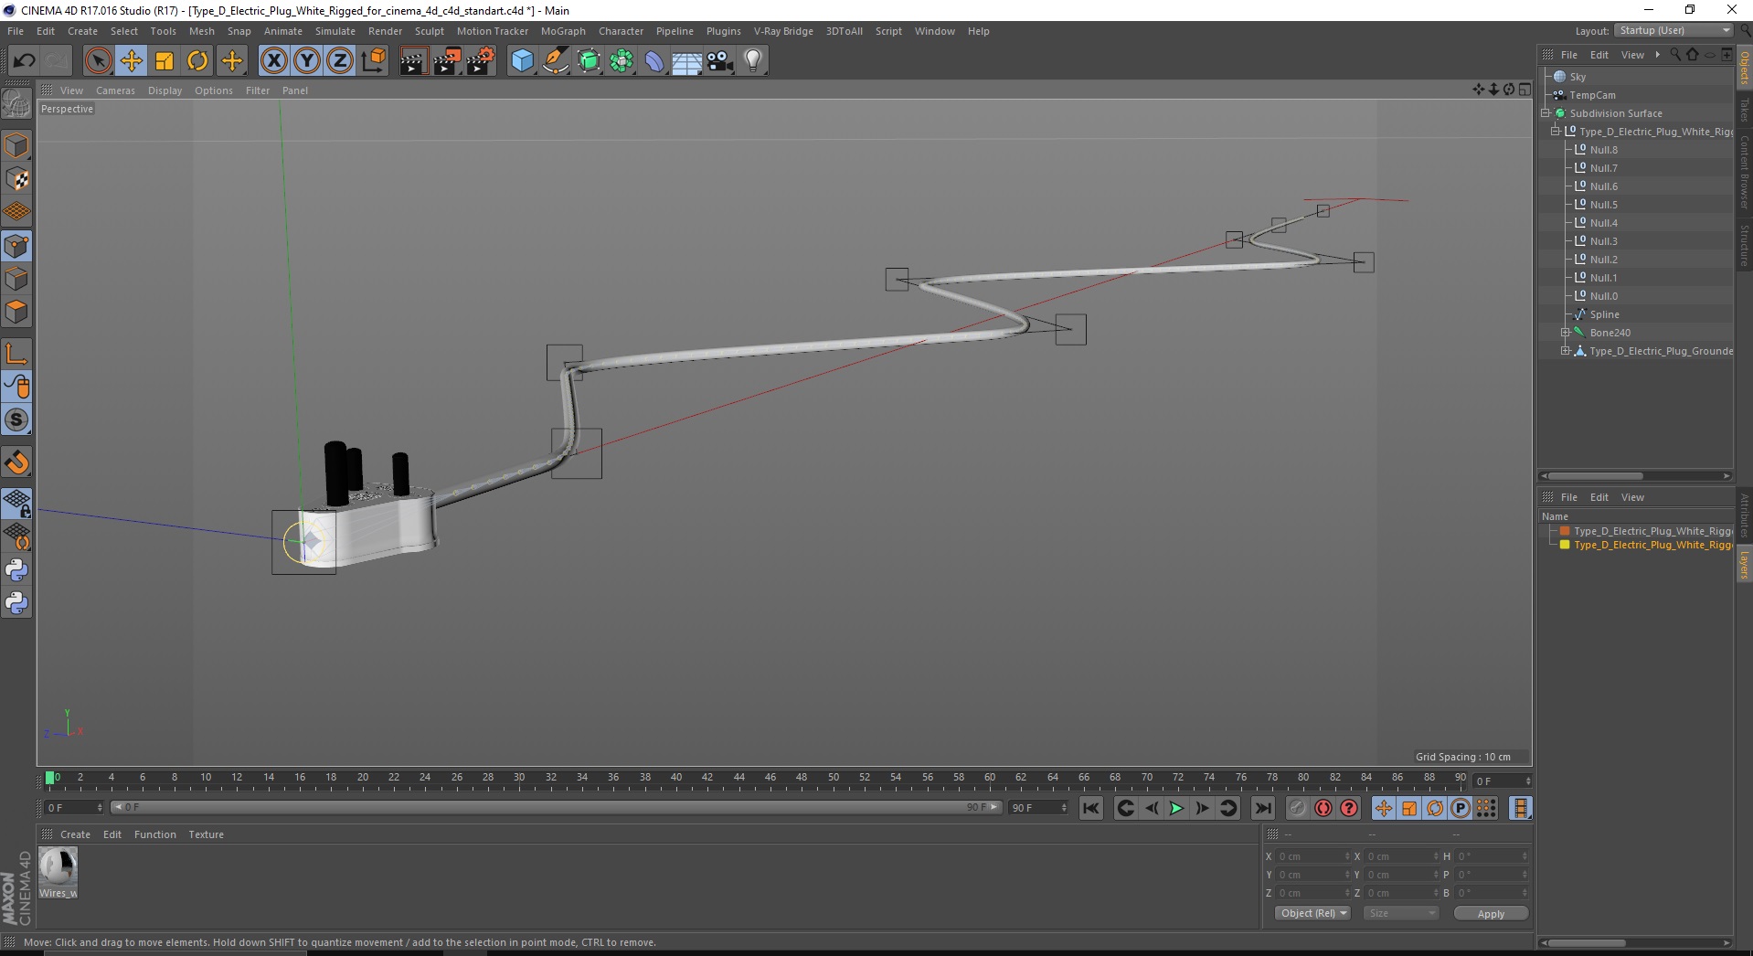Add a Cube primitive object

pyautogui.click(x=522, y=61)
